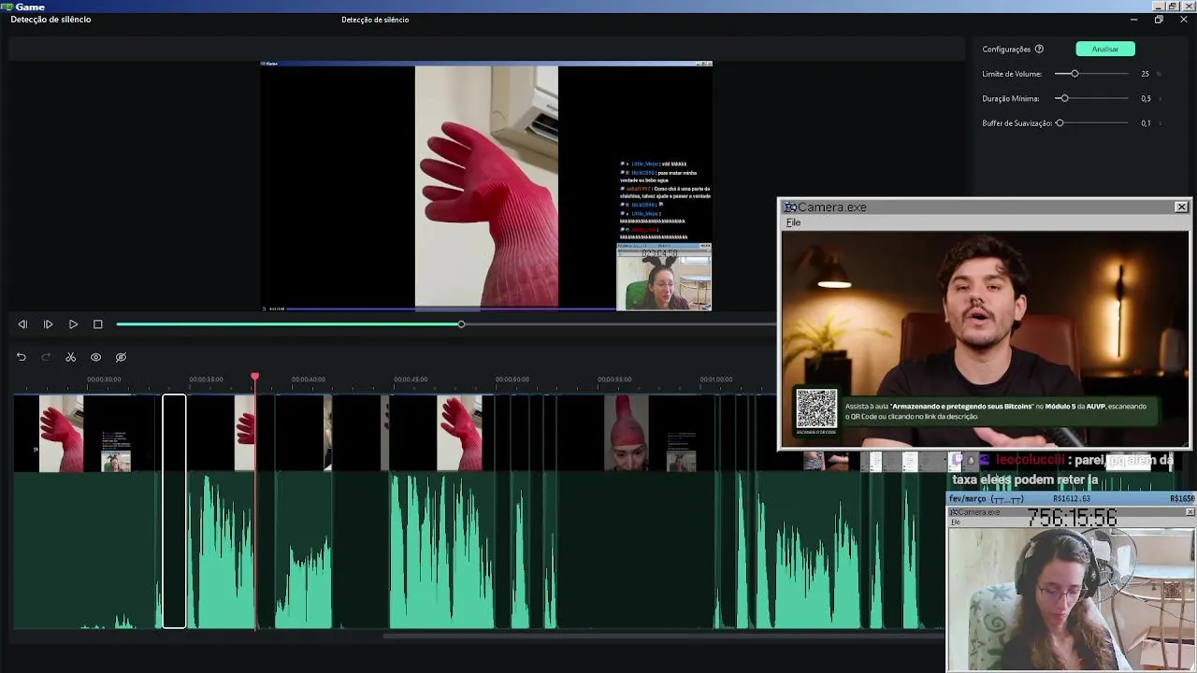Maximize the silence detection dialog
1197x673 pixels.
click(x=1159, y=20)
